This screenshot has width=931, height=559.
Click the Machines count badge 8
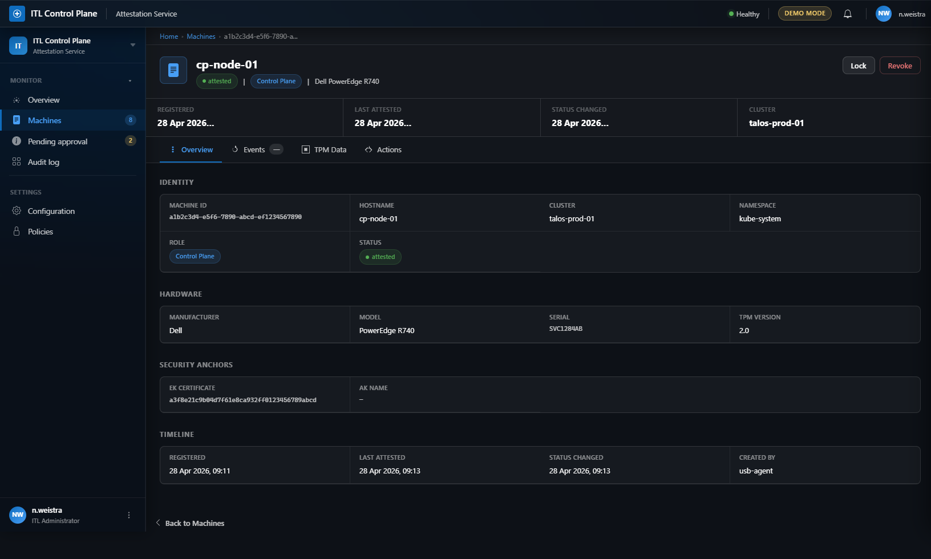131,120
